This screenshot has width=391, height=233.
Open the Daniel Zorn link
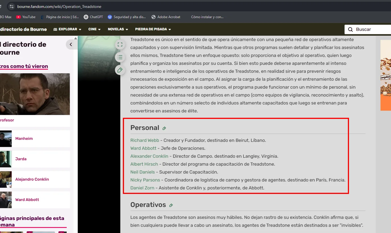tap(142, 188)
